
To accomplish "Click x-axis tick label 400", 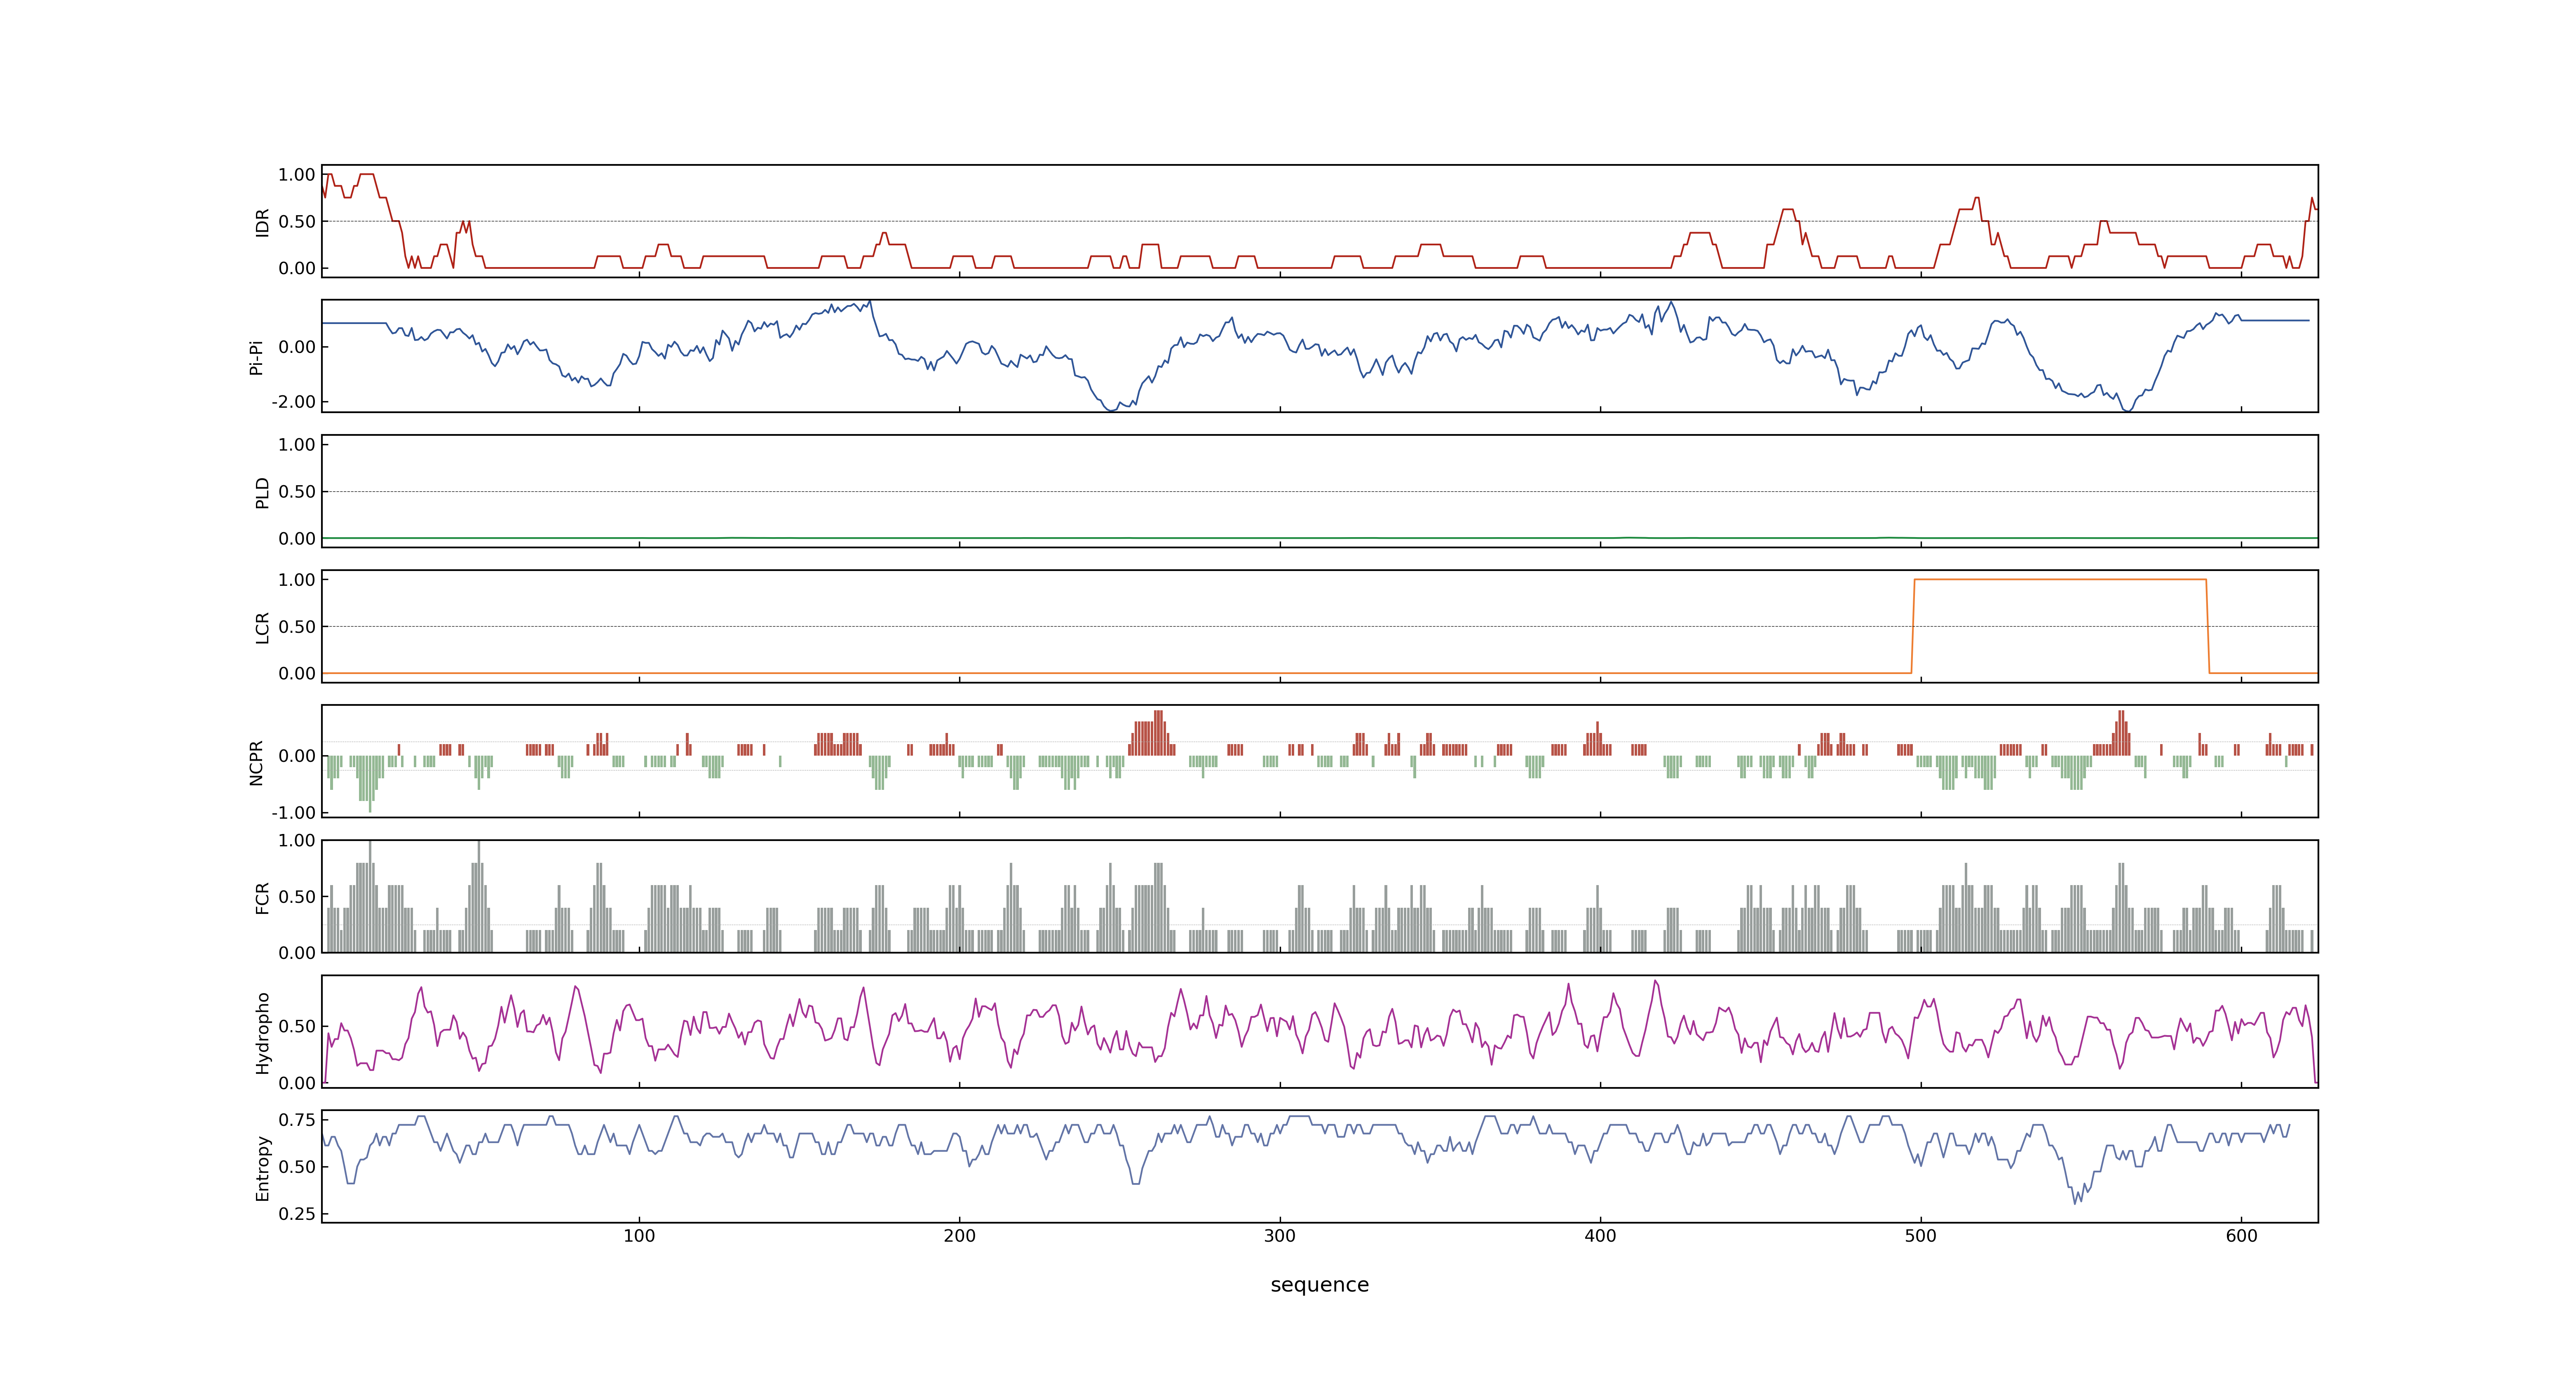I will [1600, 1236].
